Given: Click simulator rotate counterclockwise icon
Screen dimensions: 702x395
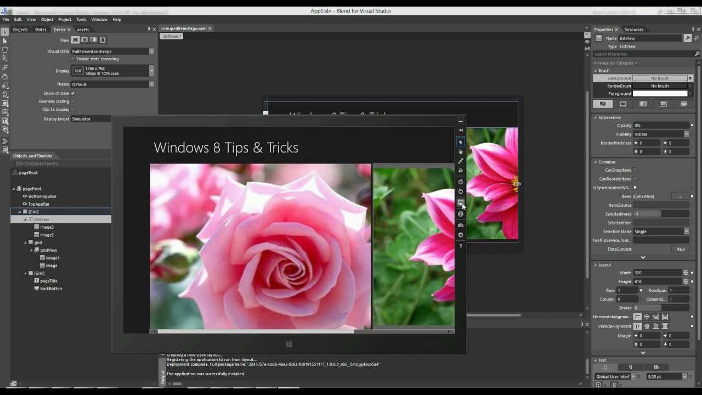Looking at the screenshot, I should pyautogui.click(x=461, y=191).
